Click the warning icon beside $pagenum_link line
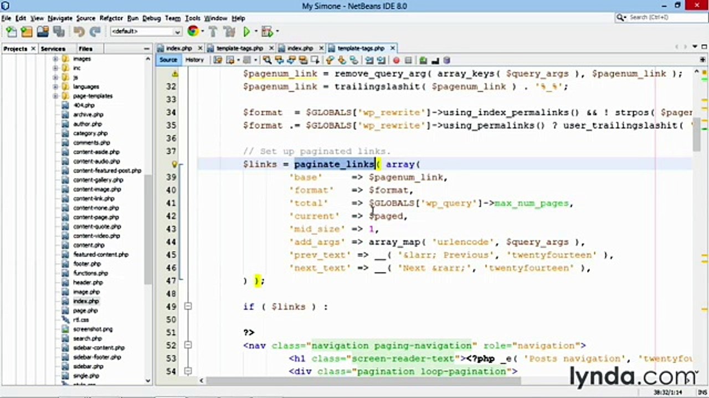The height and width of the screenshot is (398, 709). coord(174,74)
